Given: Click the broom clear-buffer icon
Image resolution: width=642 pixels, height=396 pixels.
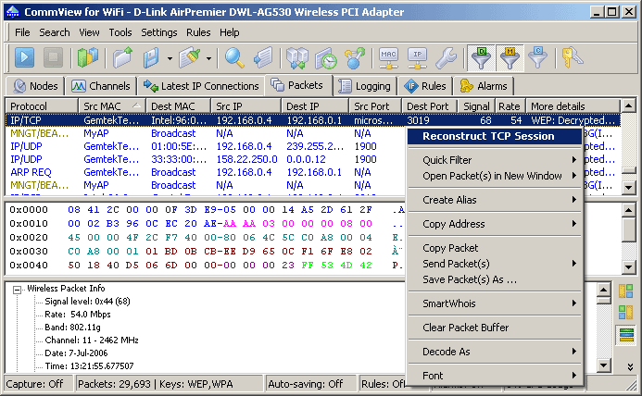Looking at the screenshot, I should point(189,57).
